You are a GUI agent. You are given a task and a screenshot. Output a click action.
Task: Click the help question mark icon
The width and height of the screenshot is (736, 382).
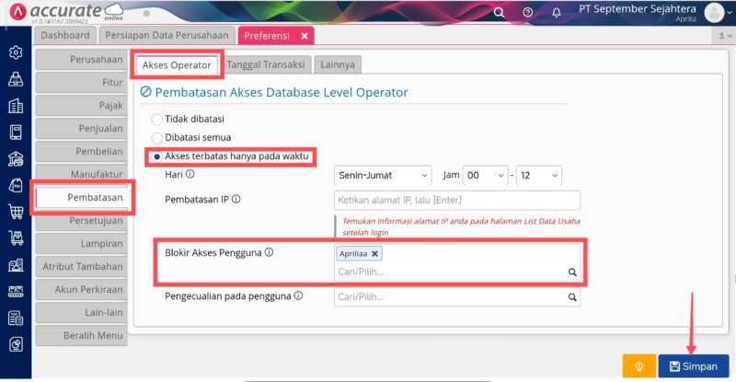(x=527, y=12)
